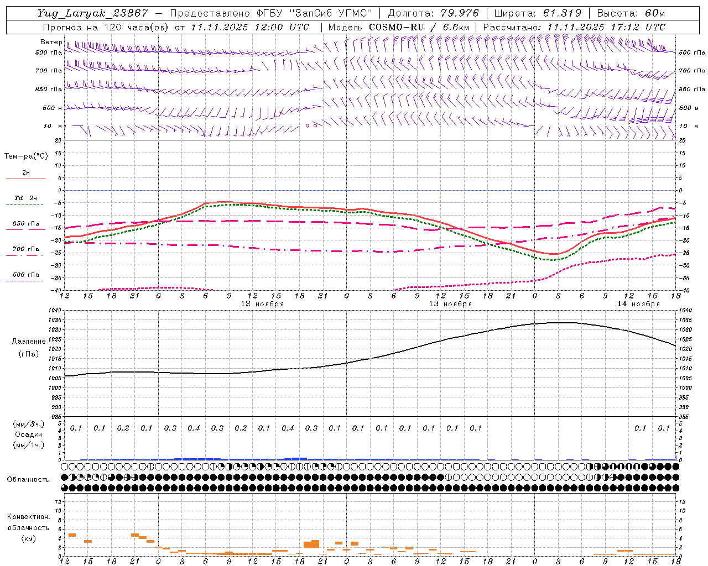The height and width of the screenshot is (566, 708).
Task: Select the model name COSMO-RU
Action: click(x=397, y=27)
